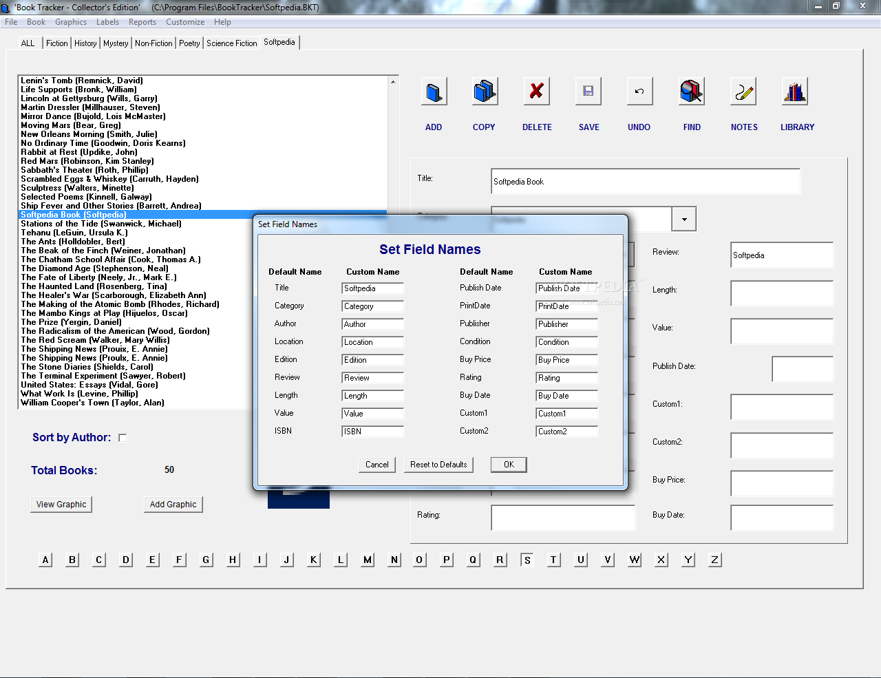Click the NOTES icon
This screenshot has height=678, width=881.
pyautogui.click(x=744, y=91)
